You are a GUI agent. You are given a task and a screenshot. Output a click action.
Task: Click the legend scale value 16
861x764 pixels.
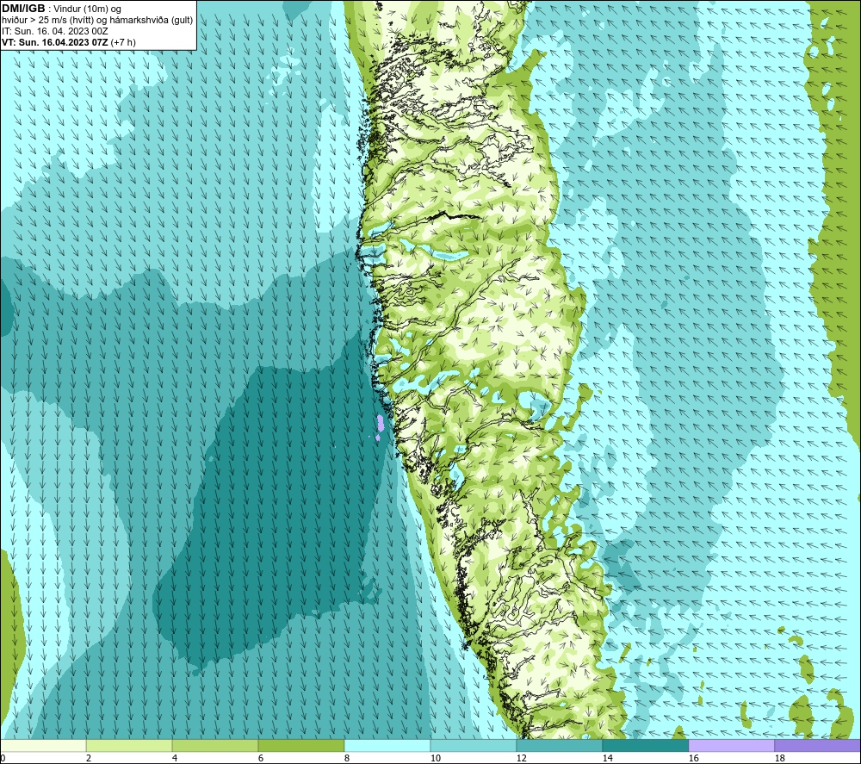coord(693,758)
